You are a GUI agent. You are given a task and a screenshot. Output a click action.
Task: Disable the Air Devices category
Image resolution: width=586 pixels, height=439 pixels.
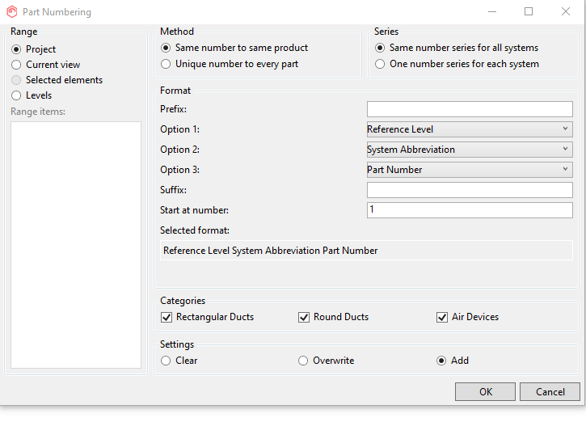tap(442, 317)
